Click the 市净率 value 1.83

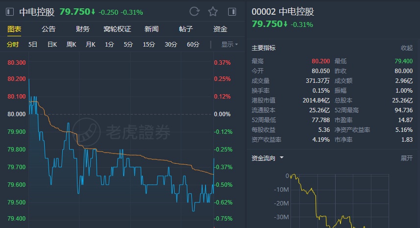[407, 140]
